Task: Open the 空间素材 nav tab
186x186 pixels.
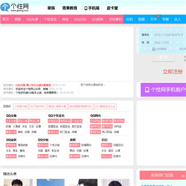Action: [x=115, y=19]
